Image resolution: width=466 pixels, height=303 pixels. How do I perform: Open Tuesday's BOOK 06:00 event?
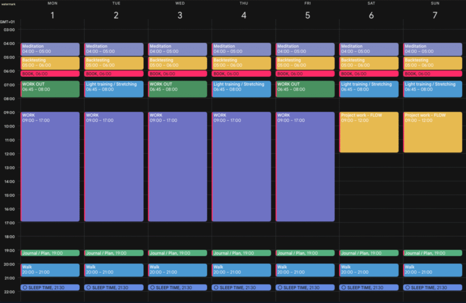114,74
